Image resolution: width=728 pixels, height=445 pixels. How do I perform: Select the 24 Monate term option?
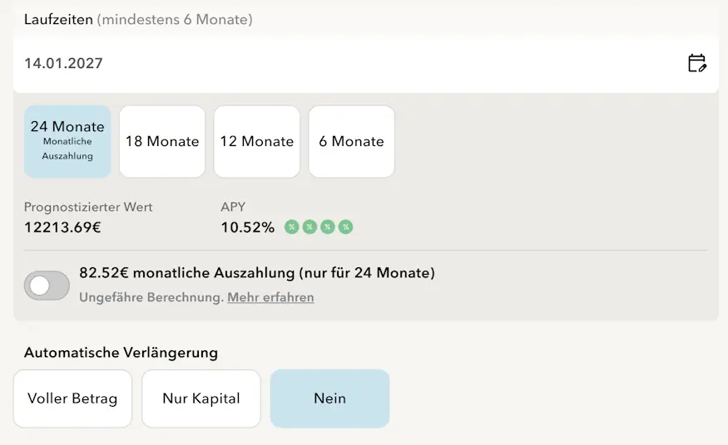pos(67,141)
